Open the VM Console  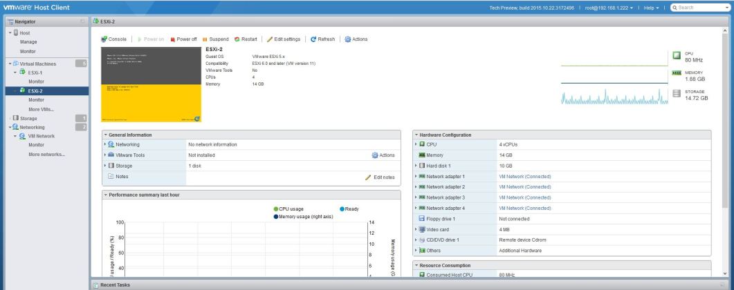pos(113,39)
